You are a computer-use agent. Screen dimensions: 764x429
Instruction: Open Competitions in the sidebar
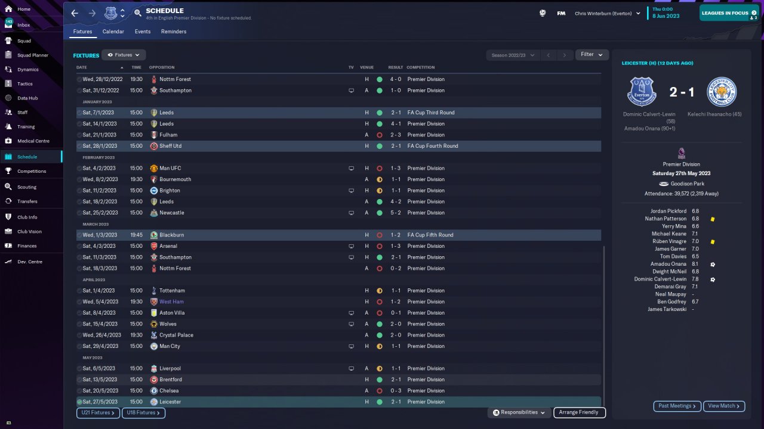(x=31, y=172)
